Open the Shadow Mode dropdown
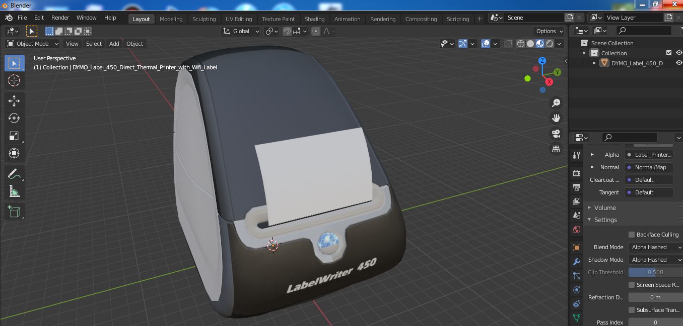This screenshot has height=326, width=683. 655,260
